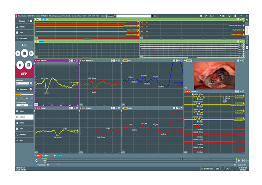Open stimulator settings gear icon
The image size is (262, 185).
[x=32, y=83]
